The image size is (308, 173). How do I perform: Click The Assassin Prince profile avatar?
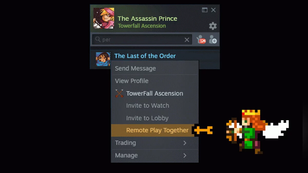pos(104,18)
